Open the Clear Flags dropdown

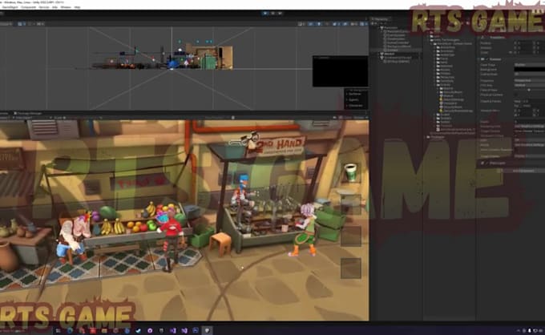[529, 65]
